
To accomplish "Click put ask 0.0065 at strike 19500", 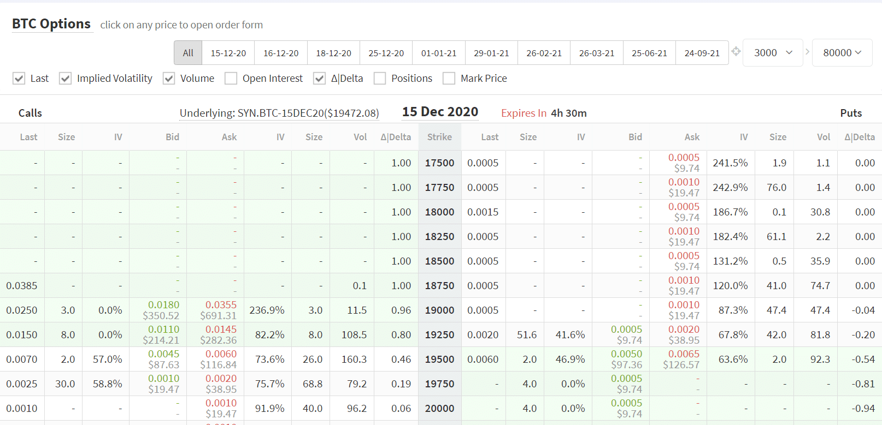I will pyautogui.click(x=684, y=354).
